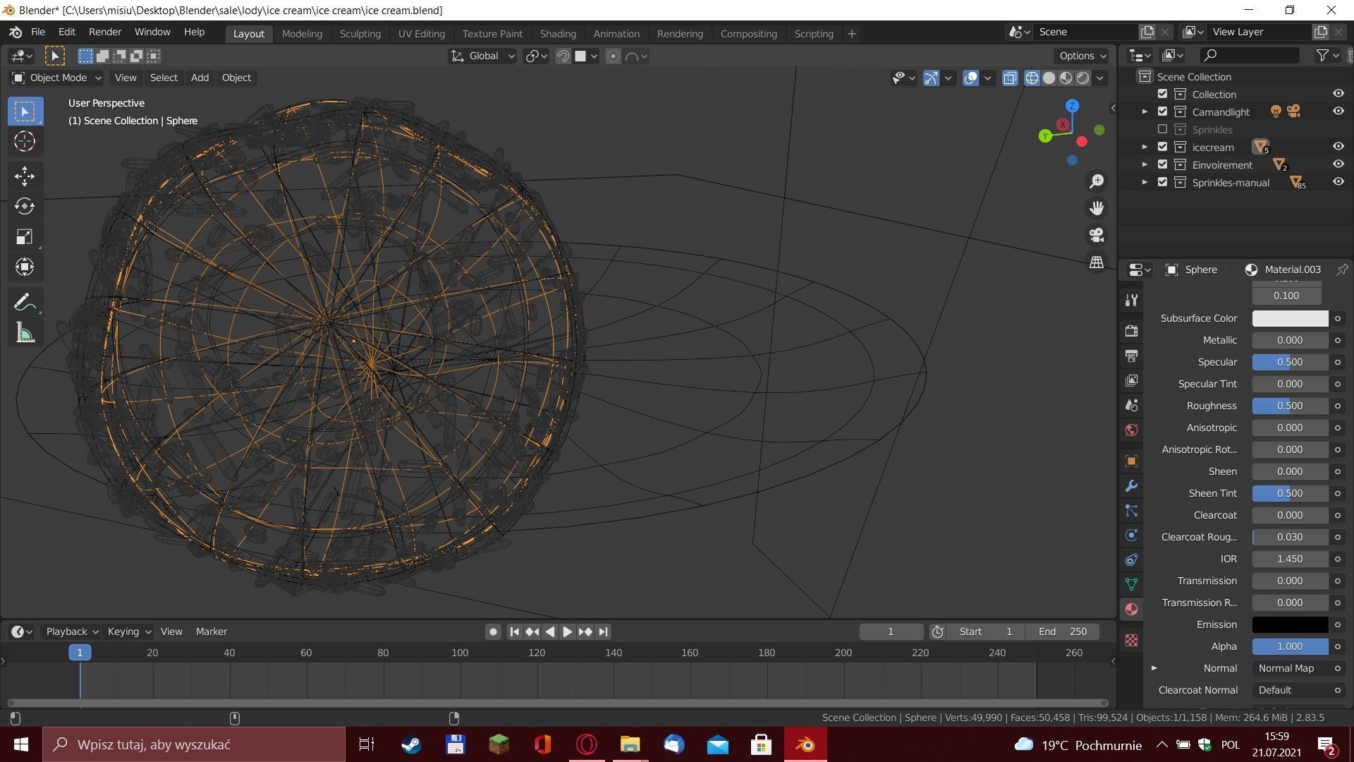The width and height of the screenshot is (1354, 762).
Task: Click the Subsurface Color swatch
Action: pos(1289,318)
